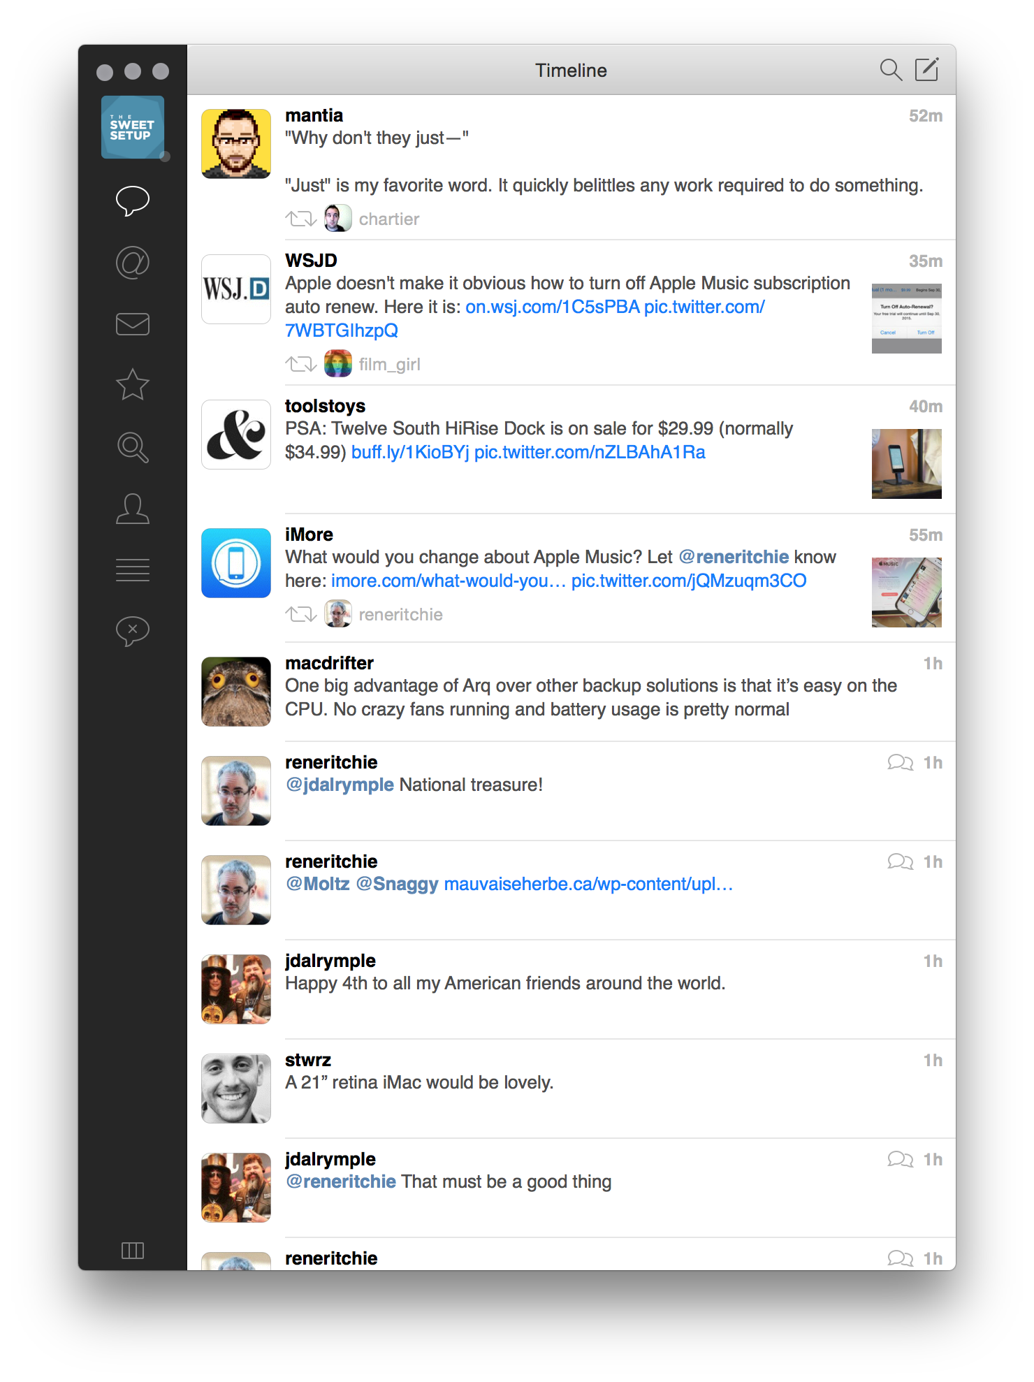Click the 'macdrifter' username
1034x1382 pixels.
coord(329,664)
